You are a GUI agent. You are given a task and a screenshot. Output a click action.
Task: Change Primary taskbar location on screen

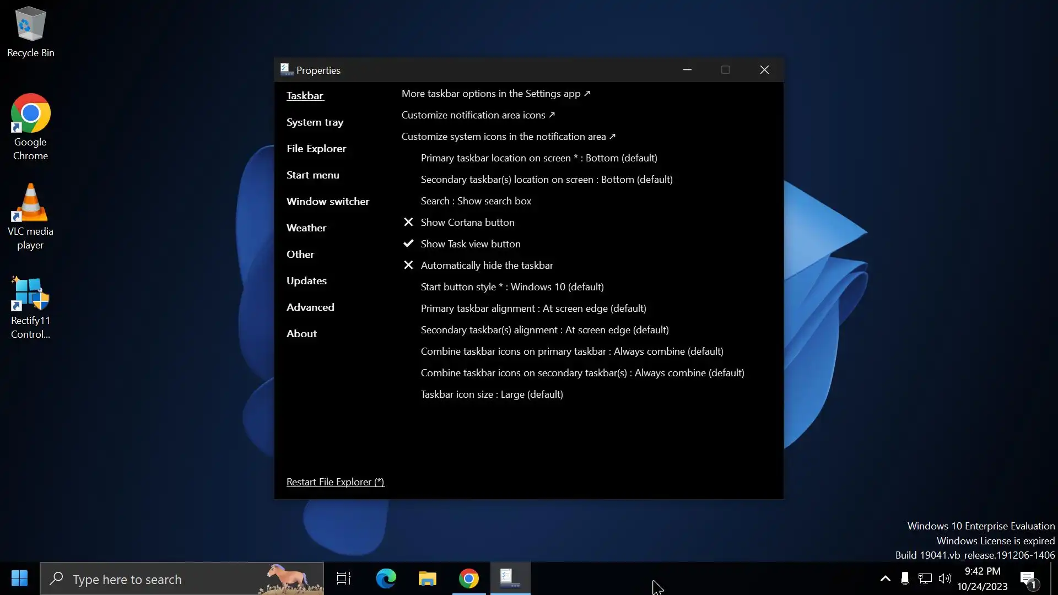click(x=538, y=158)
